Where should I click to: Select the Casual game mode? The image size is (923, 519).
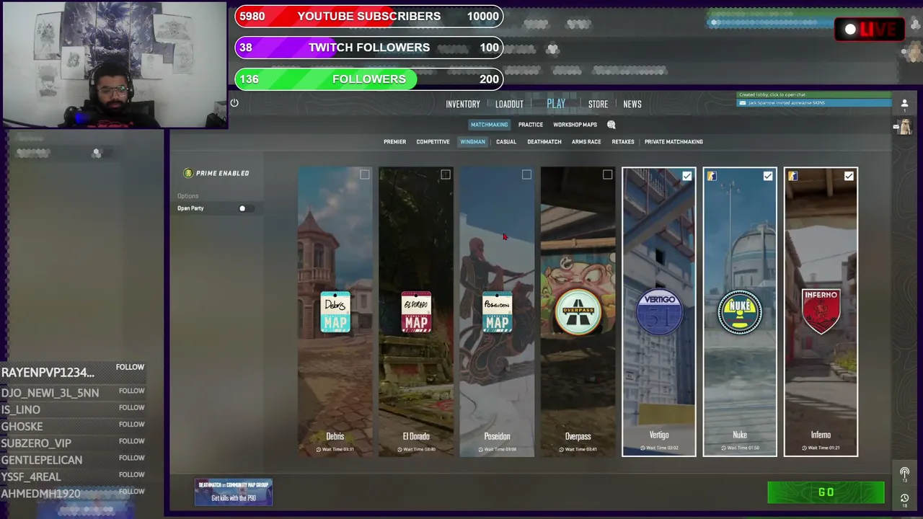tap(506, 142)
